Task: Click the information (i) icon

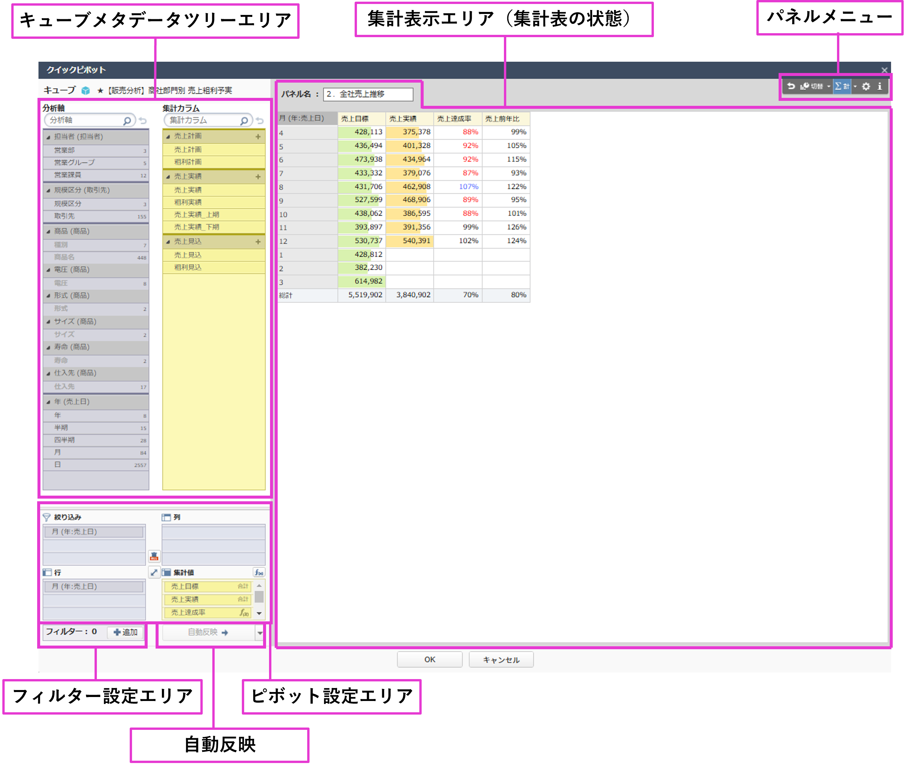Action: tap(880, 86)
